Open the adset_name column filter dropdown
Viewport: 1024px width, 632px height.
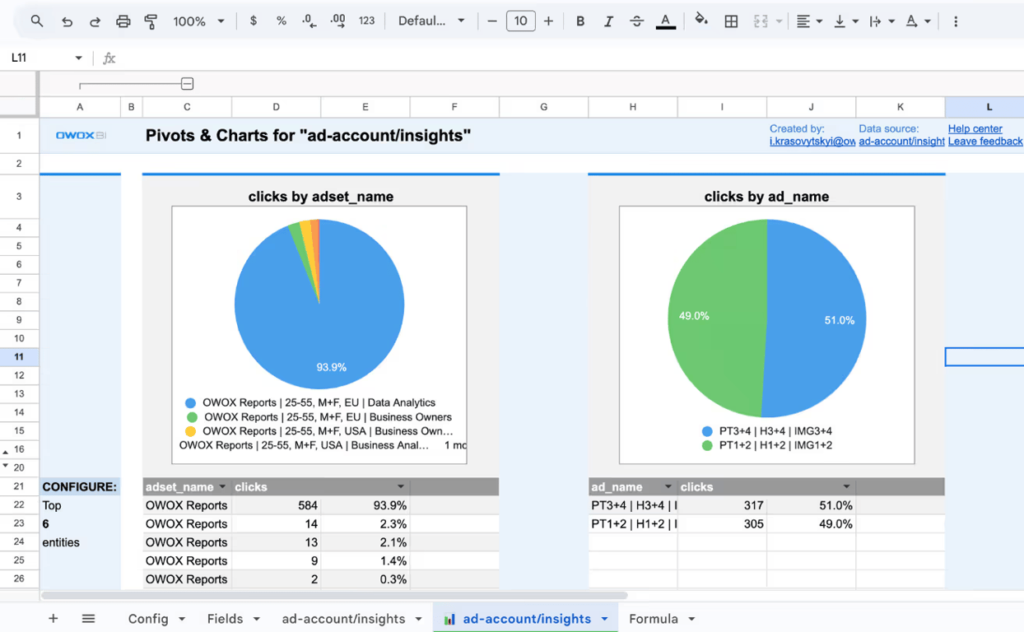(x=221, y=487)
